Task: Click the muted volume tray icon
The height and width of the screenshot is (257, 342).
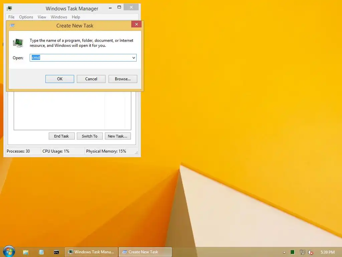Action: tap(310, 252)
